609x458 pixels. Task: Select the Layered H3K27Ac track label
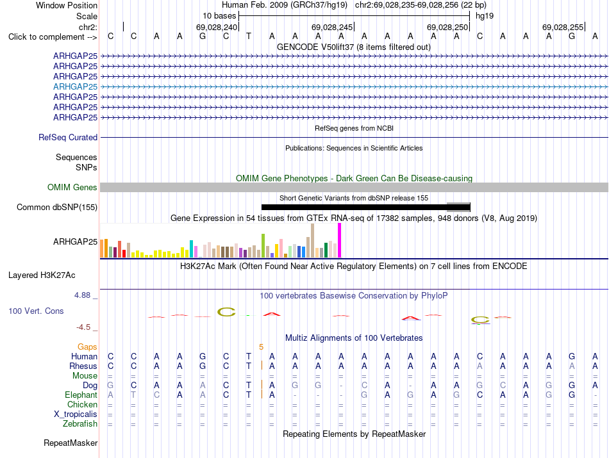pos(42,275)
